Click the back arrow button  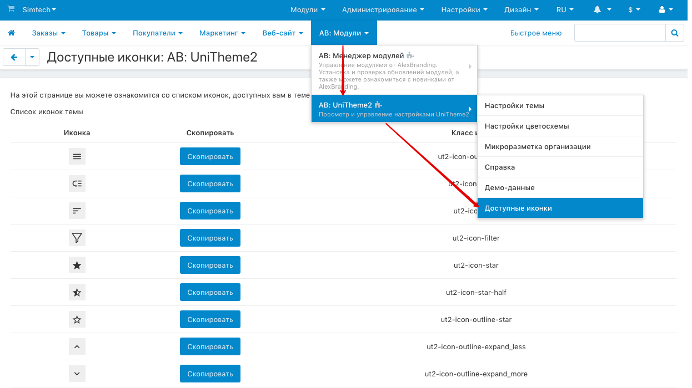coord(14,57)
